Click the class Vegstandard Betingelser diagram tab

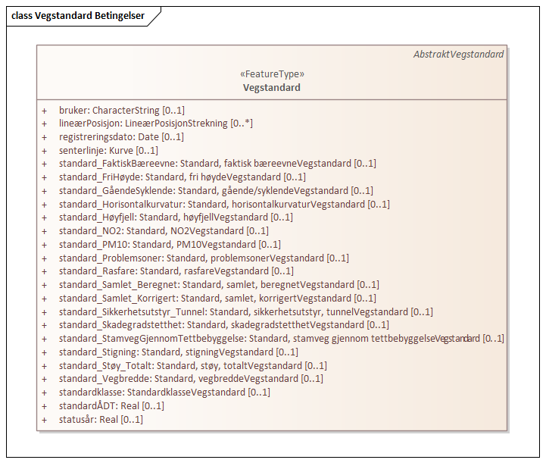(77, 16)
